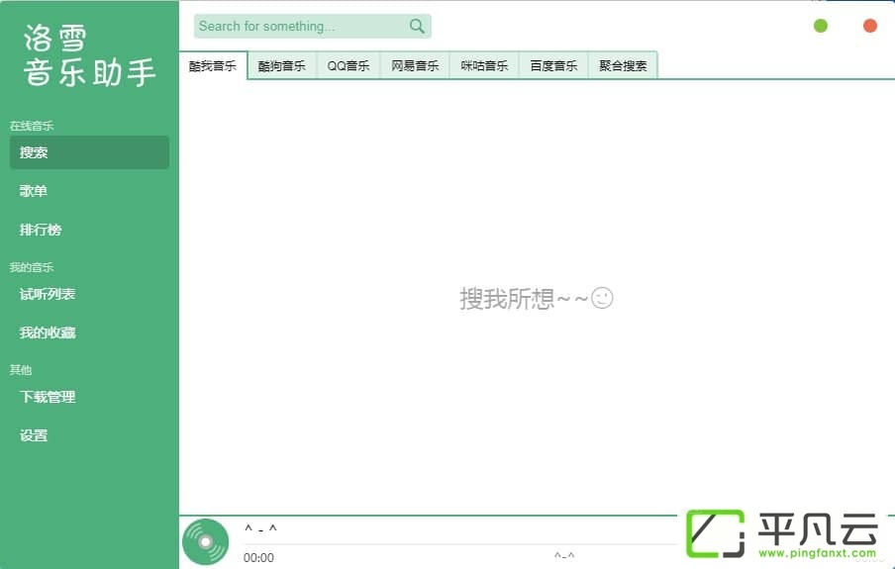This screenshot has width=895, height=569.
Task: Open the 百度音乐 tab
Action: tap(553, 65)
